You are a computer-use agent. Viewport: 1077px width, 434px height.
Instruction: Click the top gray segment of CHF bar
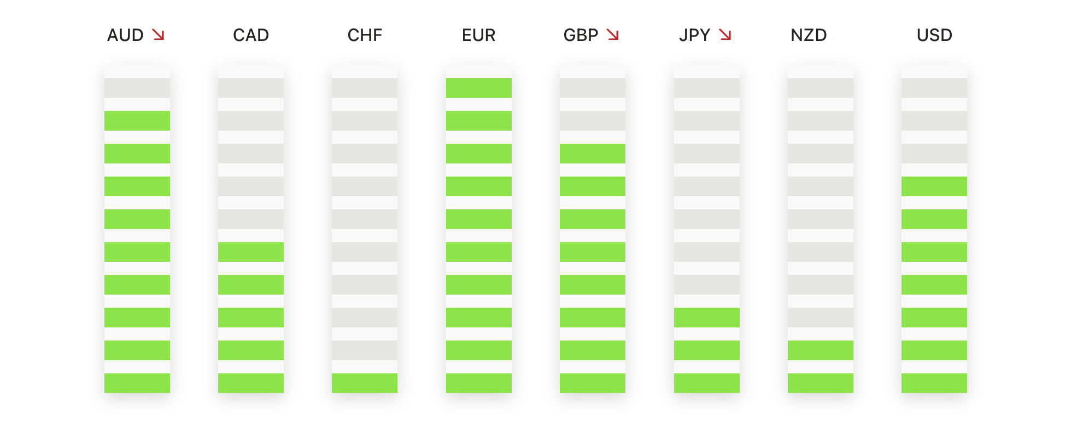tap(365, 88)
